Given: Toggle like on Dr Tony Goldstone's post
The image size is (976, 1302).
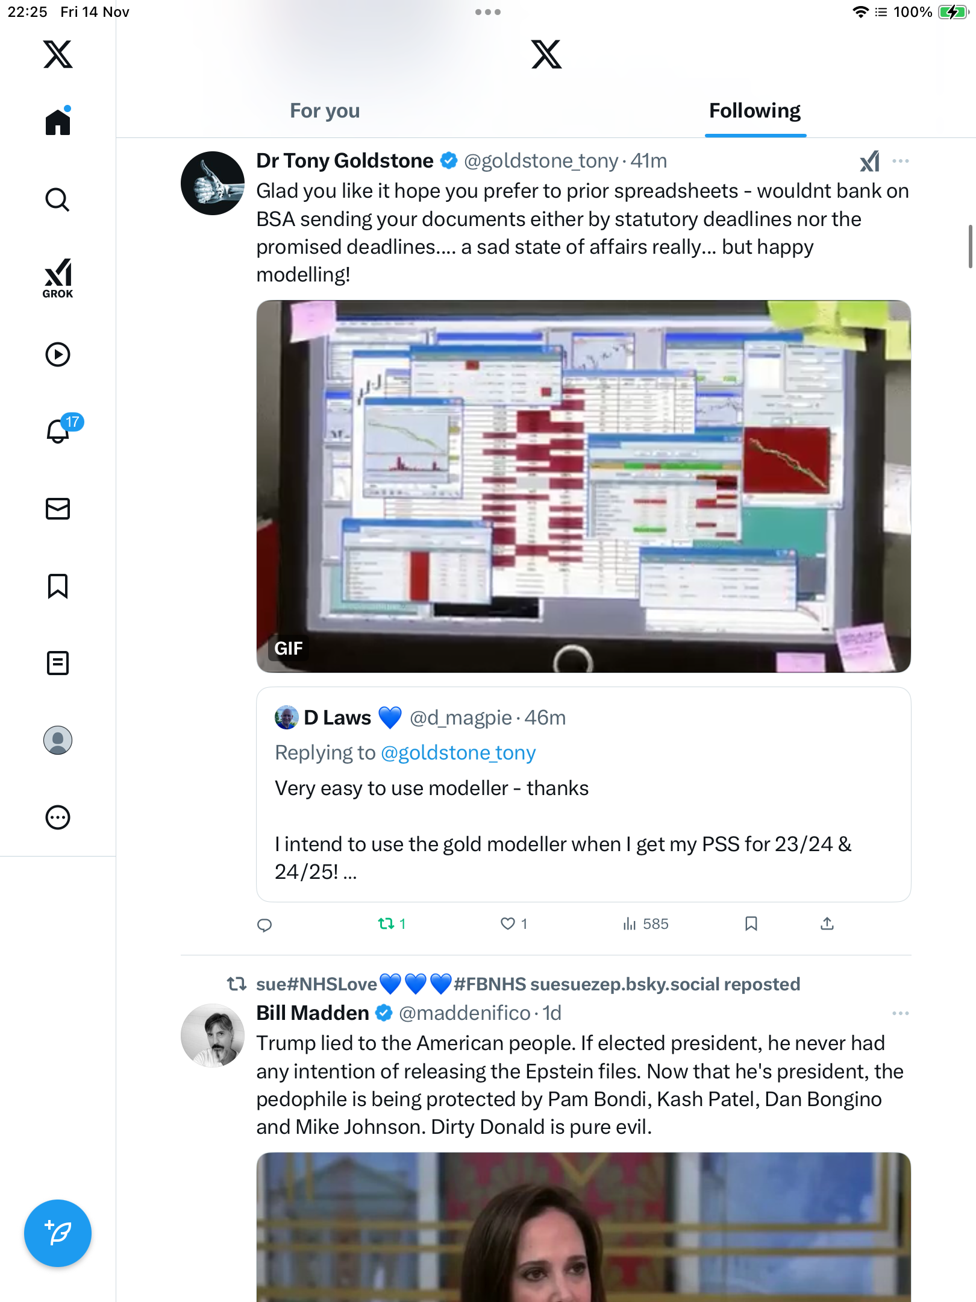Looking at the screenshot, I should pyautogui.click(x=514, y=924).
